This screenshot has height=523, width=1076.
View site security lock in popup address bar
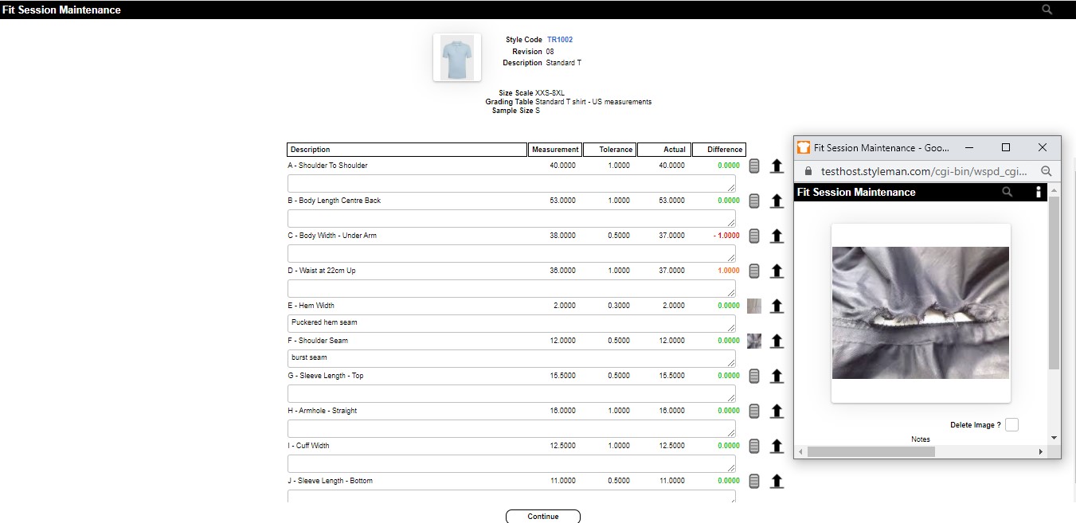pos(808,171)
